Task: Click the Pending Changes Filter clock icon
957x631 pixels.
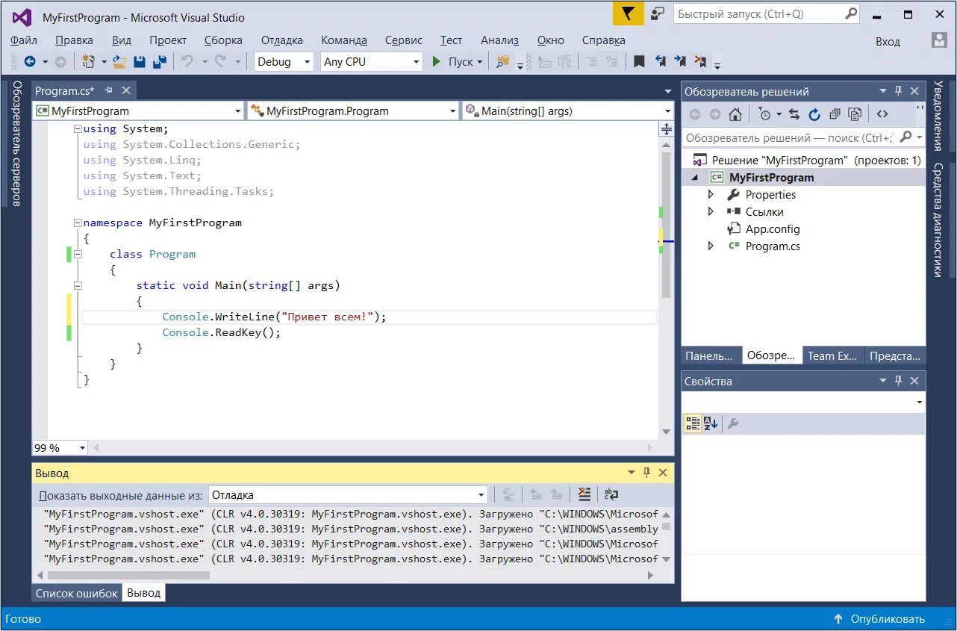Action: pos(764,114)
